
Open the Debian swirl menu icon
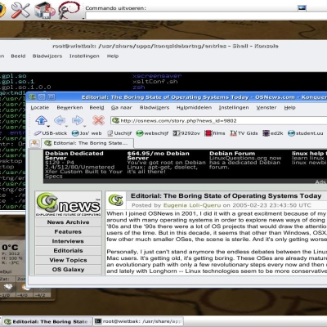coord(69,10)
